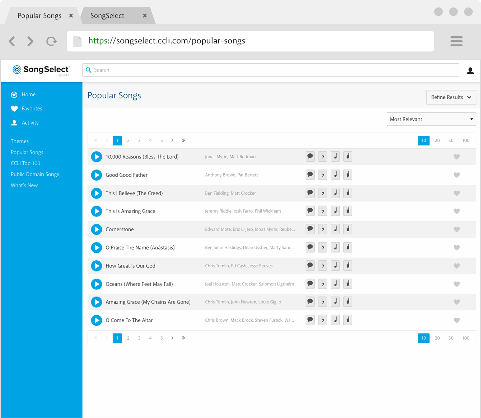Open lead sheet icon for How Great Is Our God
This screenshot has width=481, height=418.
coord(335,266)
